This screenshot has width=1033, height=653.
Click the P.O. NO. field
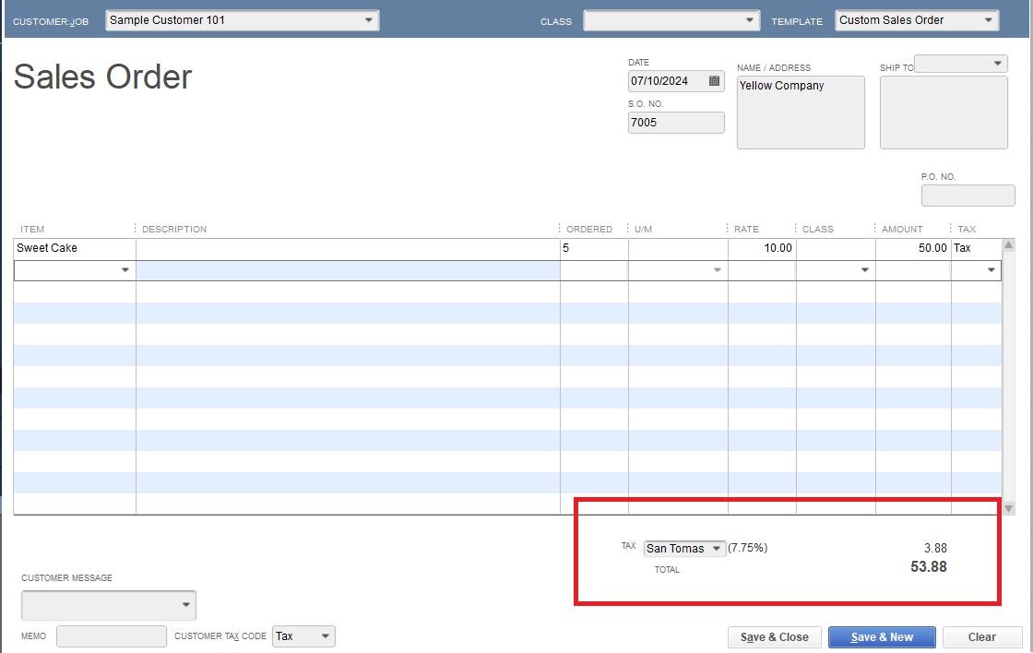pos(968,195)
